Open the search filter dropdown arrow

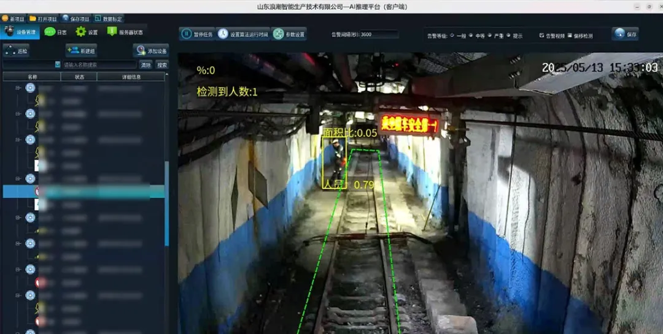tap(58, 64)
